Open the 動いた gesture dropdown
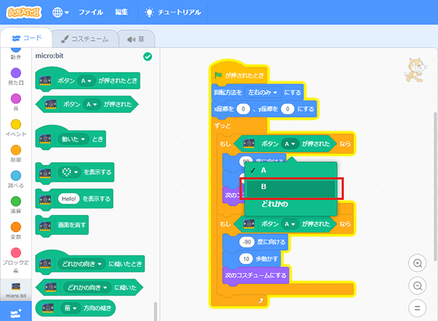The height and width of the screenshot is (321, 438). [73, 139]
